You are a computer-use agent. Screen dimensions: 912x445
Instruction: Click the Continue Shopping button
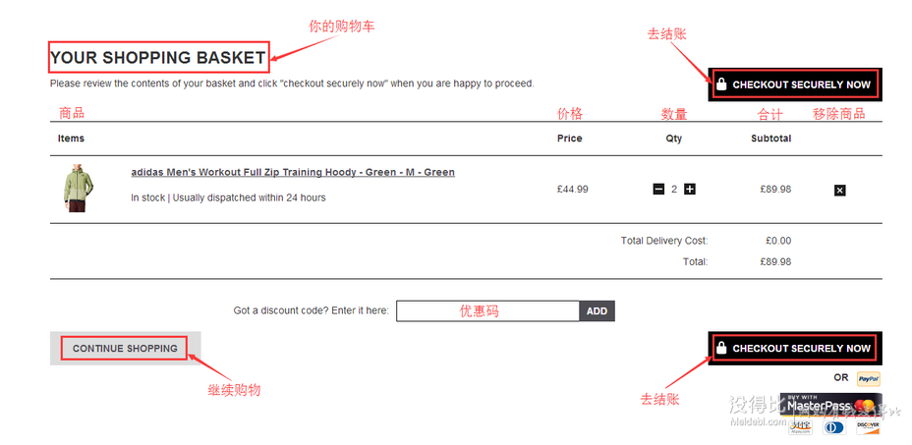[x=125, y=349]
